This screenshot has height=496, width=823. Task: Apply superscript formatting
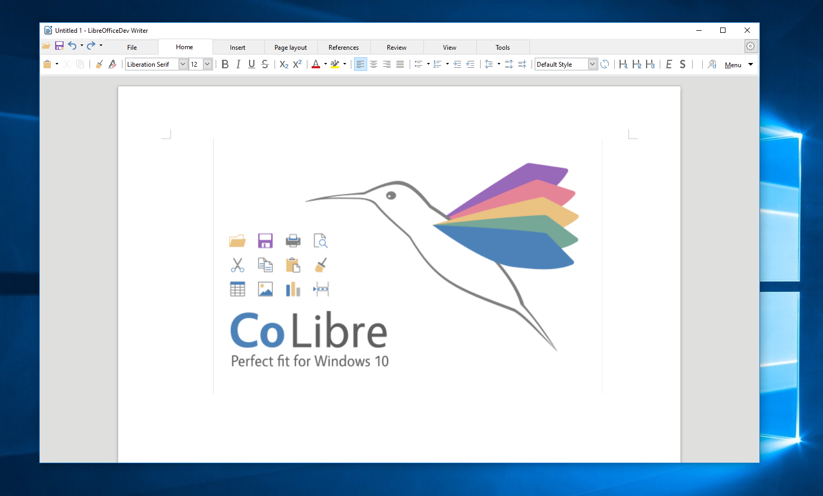[x=297, y=64]
